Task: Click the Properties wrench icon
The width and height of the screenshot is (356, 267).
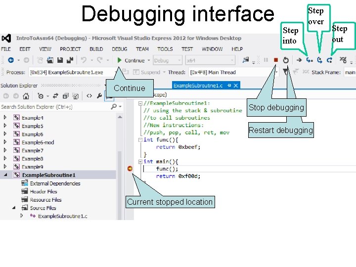Action: pos(99,96)
